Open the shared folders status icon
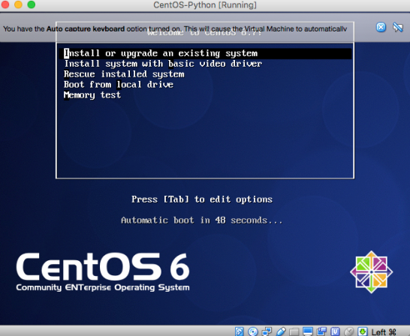The image size is (410, 336). [294, 331]
